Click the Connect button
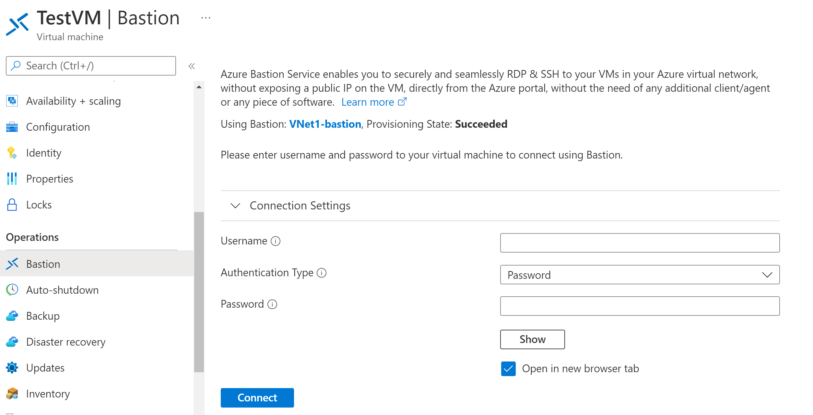This screenshot has width=813, height=415. click(257, 397)
